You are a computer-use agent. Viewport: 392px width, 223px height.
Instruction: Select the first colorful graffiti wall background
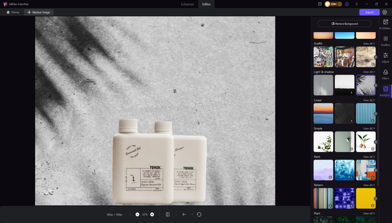[323, 57]
